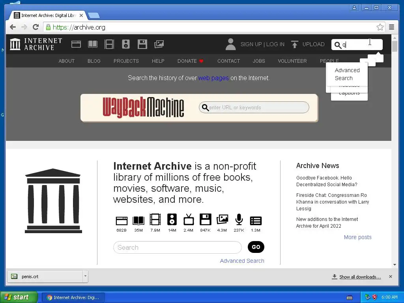Click the Wayback Machine URL input field
Viewport: 404px width, 303px height.
(x=254, y=107)
